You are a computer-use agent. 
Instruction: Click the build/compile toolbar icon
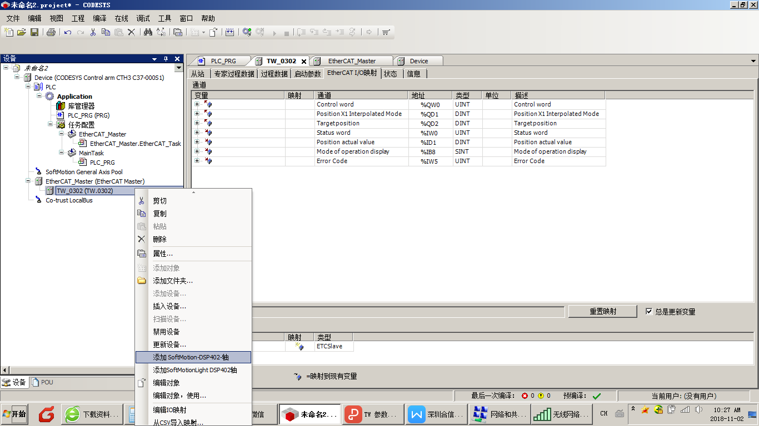[x=230, y=32]
